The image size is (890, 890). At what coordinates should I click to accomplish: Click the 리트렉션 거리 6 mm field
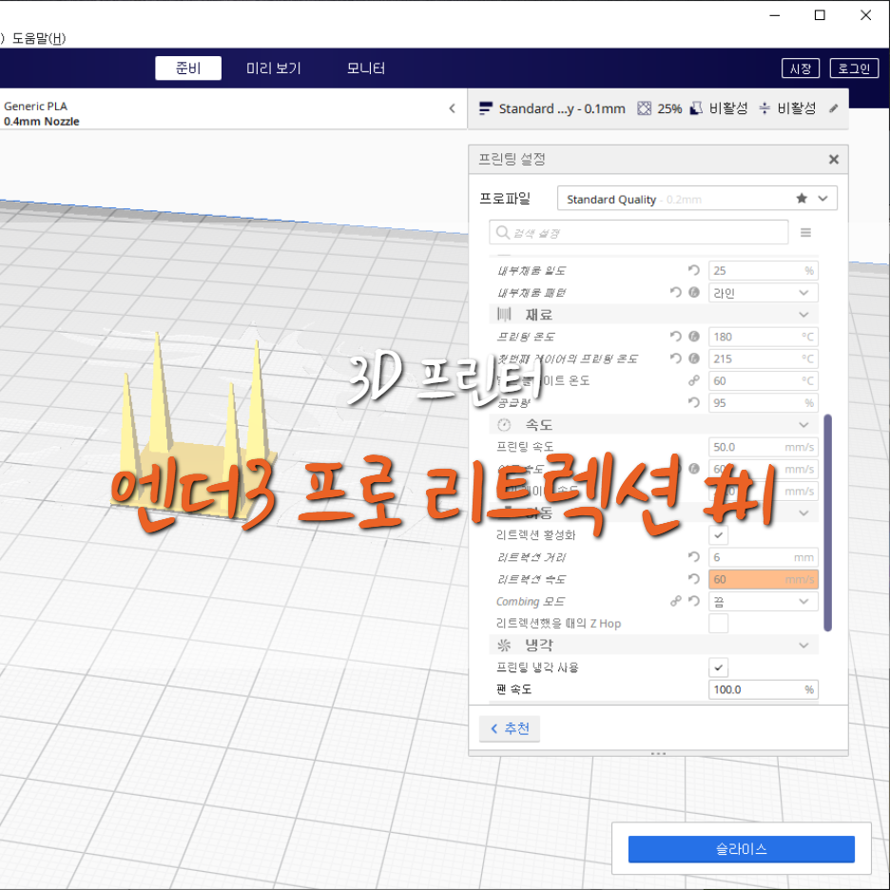(x=763, y=557)
